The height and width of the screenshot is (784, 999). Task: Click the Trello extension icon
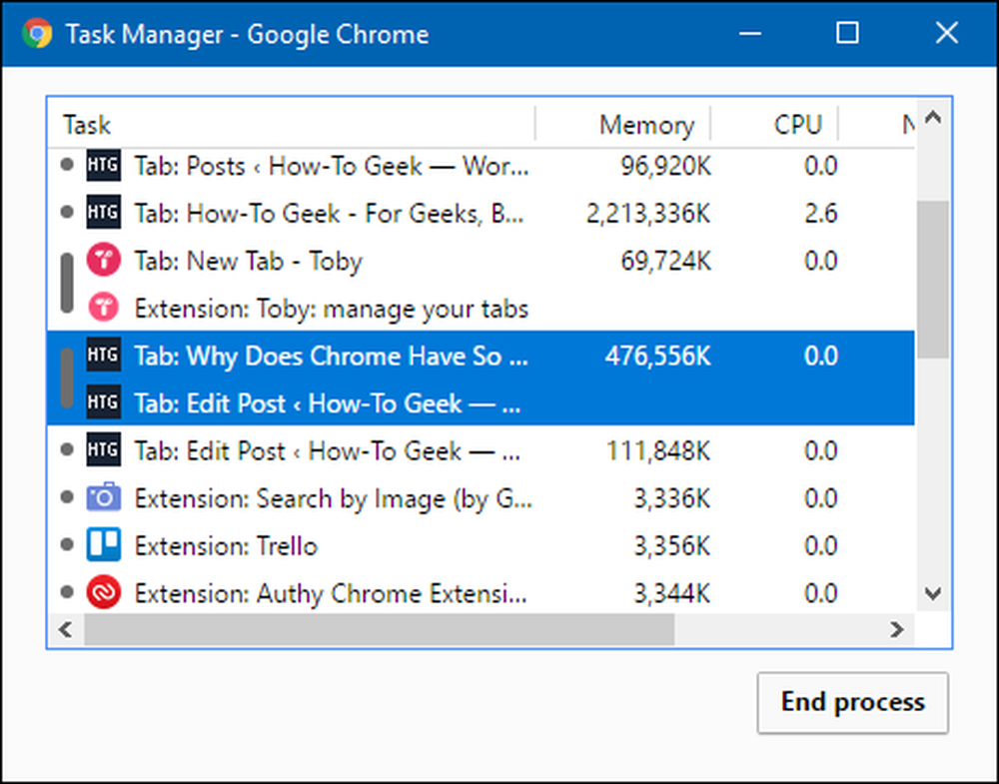(103, 545)
